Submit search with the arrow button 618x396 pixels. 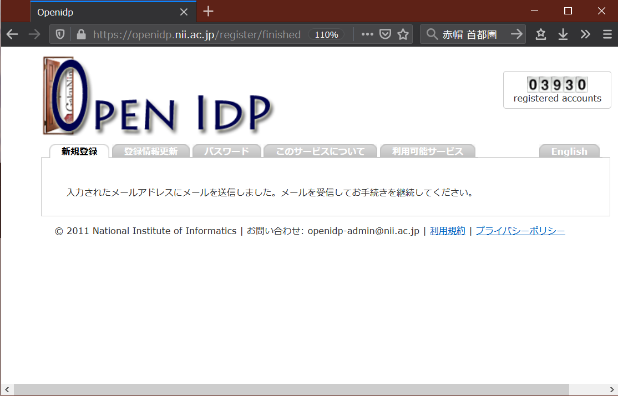click(x=516, y=34)
